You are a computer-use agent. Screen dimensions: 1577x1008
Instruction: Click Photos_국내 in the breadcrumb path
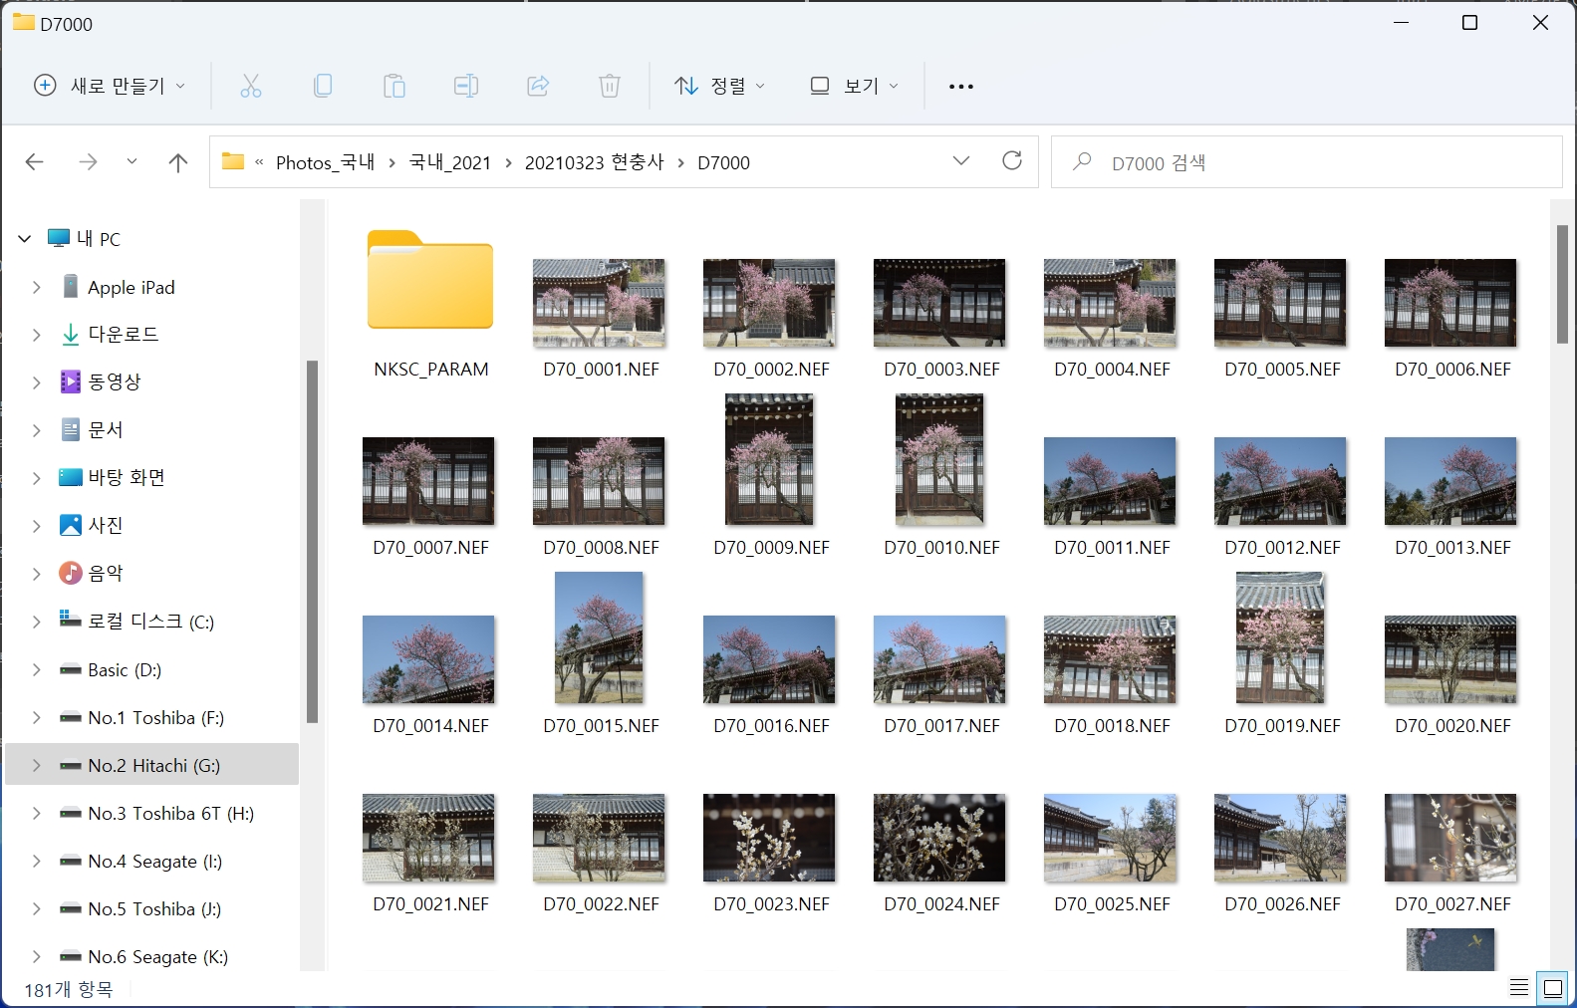tap(325, 162)
